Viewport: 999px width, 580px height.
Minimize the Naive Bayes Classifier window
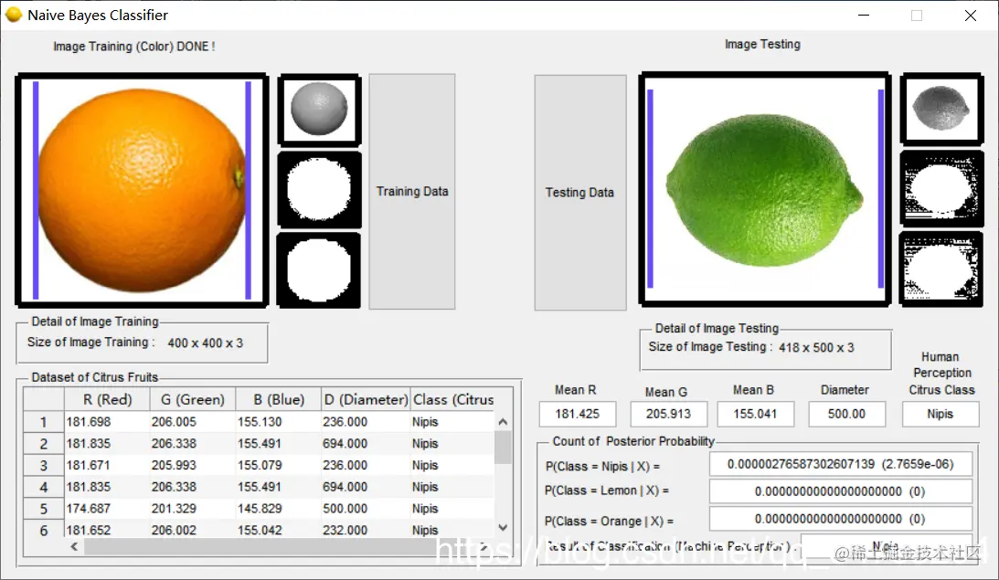click(864, 15)
